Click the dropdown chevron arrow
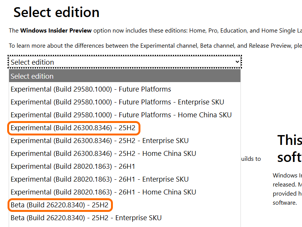 pos(237,62)
